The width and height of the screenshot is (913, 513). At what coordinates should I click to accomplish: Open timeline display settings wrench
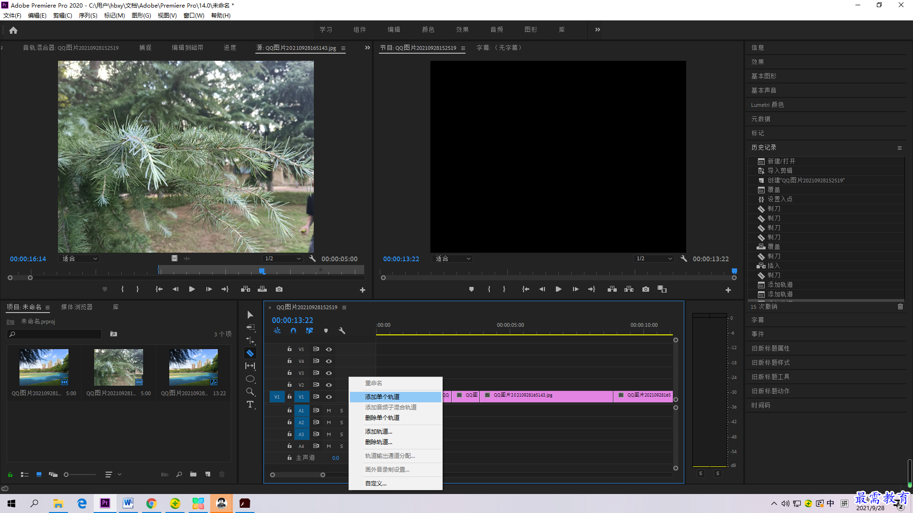click(342, 331)
